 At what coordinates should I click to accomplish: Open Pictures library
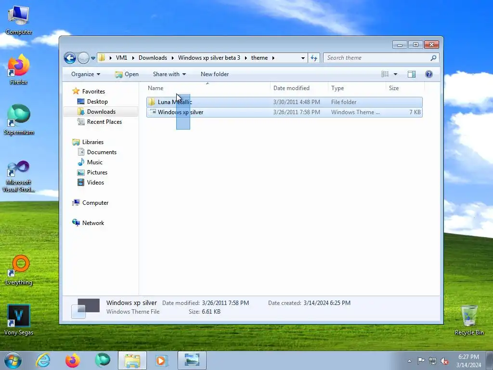coord(97,172)
